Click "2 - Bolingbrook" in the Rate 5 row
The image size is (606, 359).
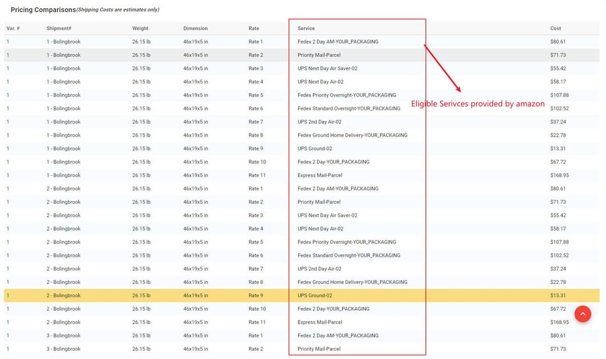tap(63, 242)
